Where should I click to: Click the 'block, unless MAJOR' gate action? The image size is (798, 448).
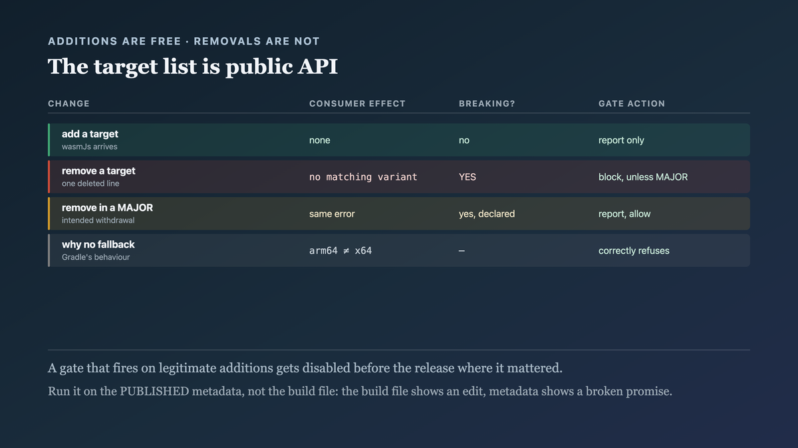643,177
